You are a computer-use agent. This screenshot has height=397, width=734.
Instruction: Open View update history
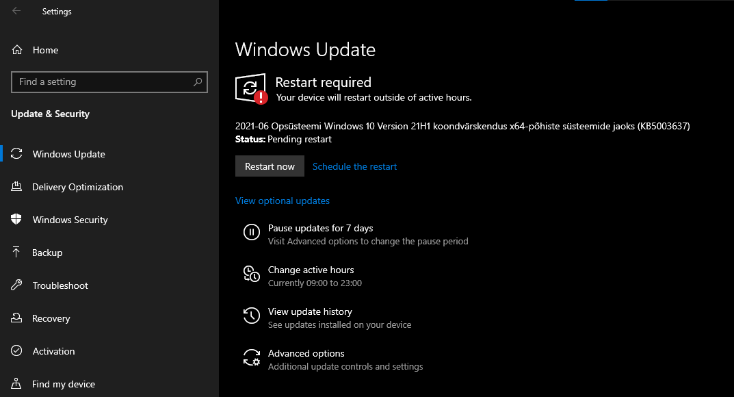[x=310, y=311]
